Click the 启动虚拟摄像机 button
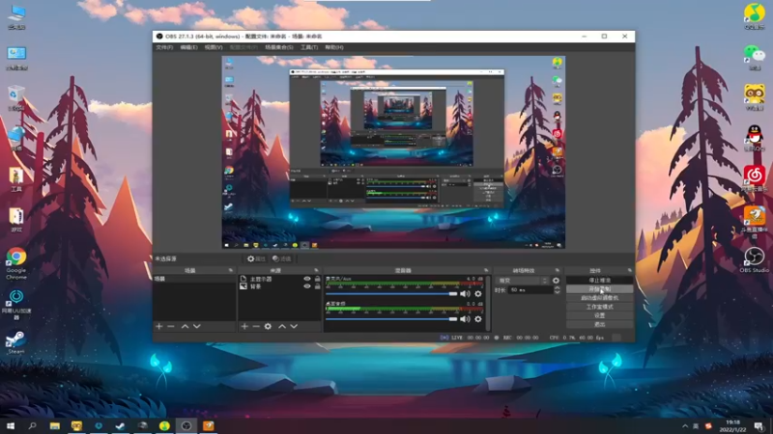The height and width of the screenshot is (434, 773). (599, 298)
